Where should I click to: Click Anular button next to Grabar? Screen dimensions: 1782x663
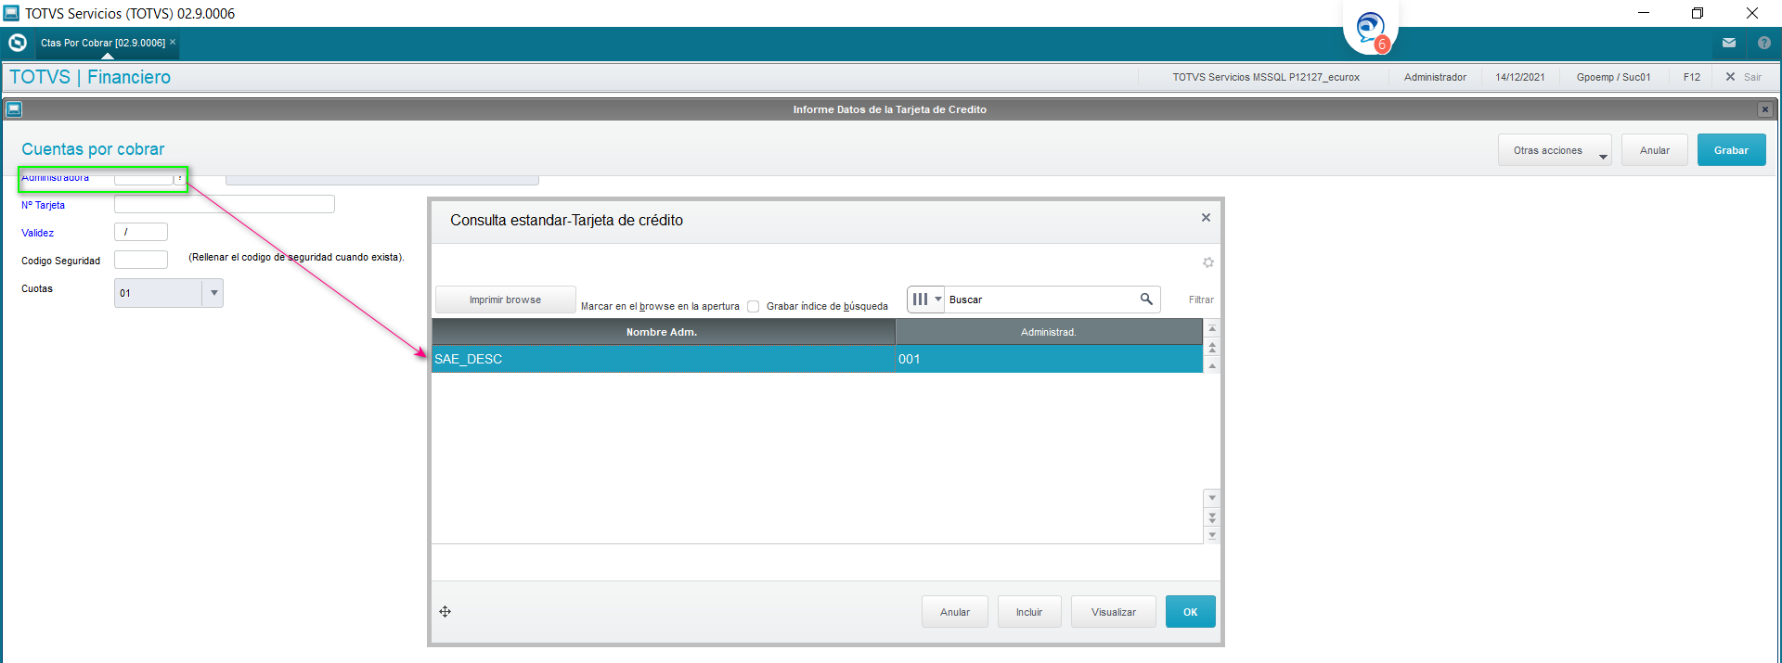point(1654,150)
